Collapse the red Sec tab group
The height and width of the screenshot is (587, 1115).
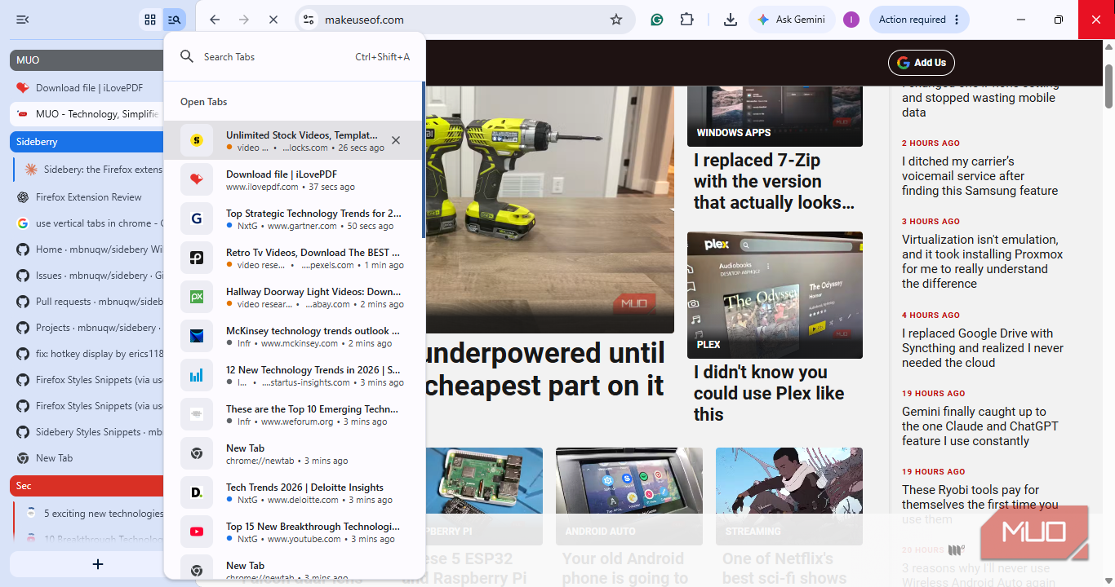pyautogui.click(x=87, y=486)
